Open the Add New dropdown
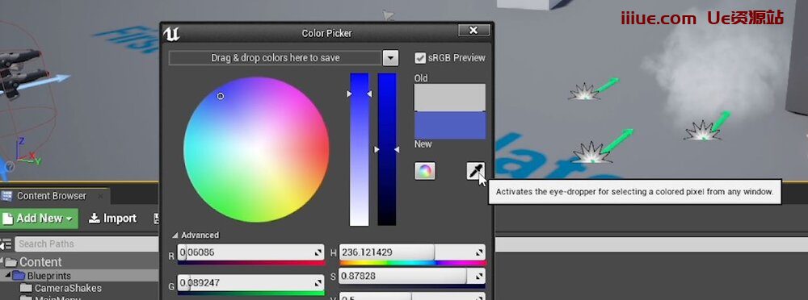This screenshot has width=808, height=300. point(39,219)
